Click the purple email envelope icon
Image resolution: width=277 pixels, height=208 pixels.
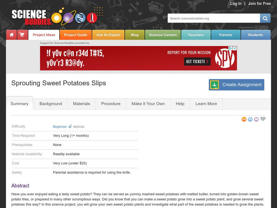(256, 119)
